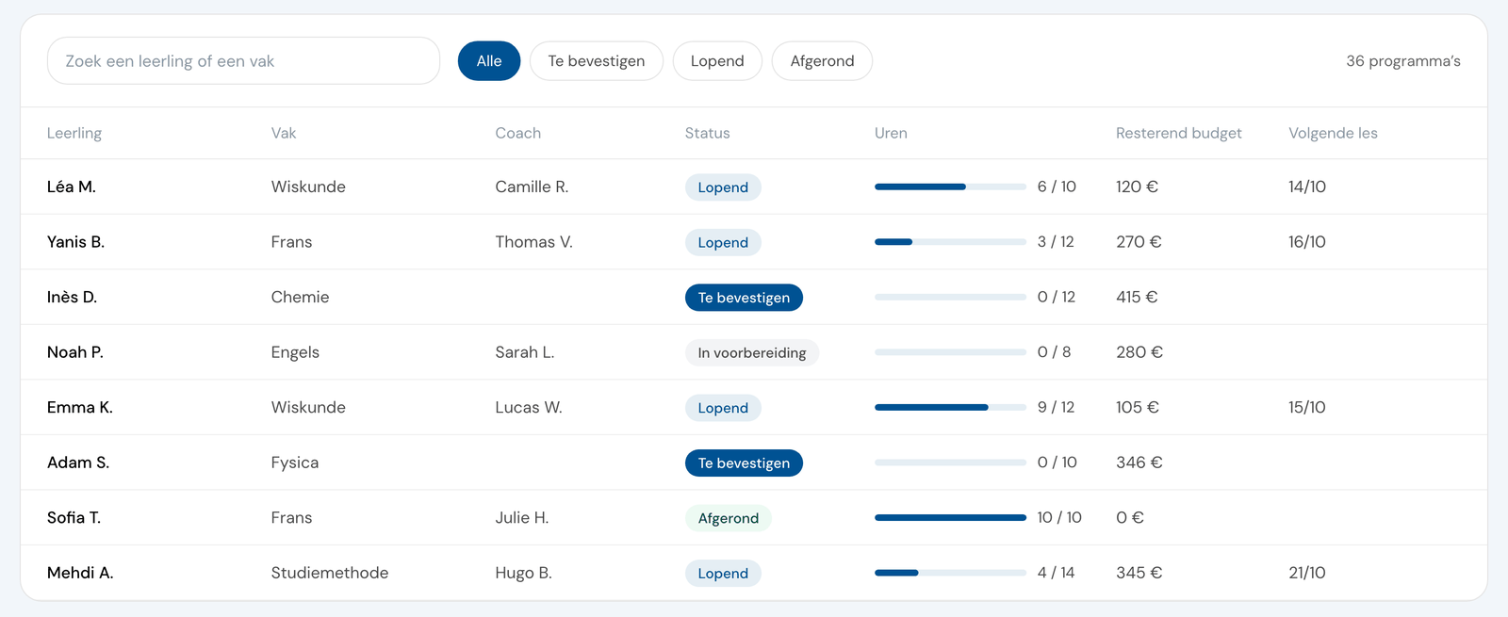Click the search field for leerling or vak
The height and width of the screenshot is (617, 1508).
tap(243, 61)
